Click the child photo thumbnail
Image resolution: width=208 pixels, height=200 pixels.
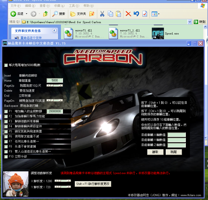pos(16,184)
